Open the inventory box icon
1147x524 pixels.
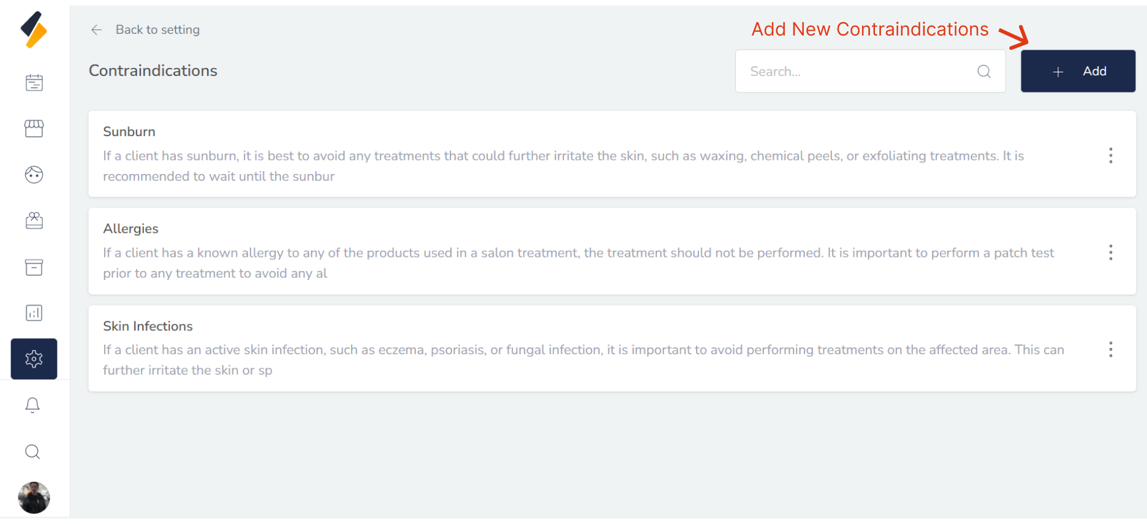[x=34, y=267]
